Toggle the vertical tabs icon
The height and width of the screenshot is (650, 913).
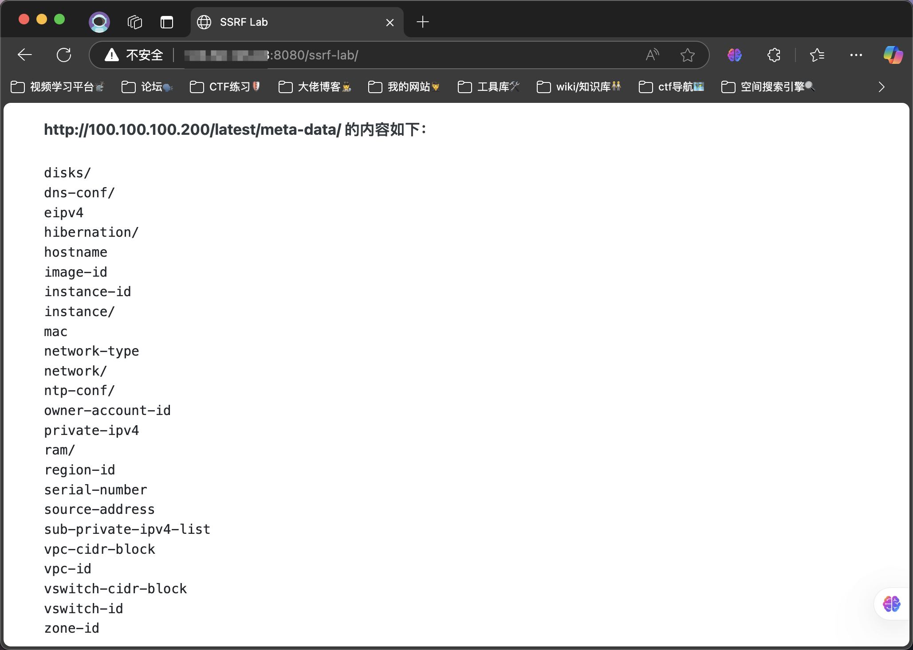click(167, 22)
